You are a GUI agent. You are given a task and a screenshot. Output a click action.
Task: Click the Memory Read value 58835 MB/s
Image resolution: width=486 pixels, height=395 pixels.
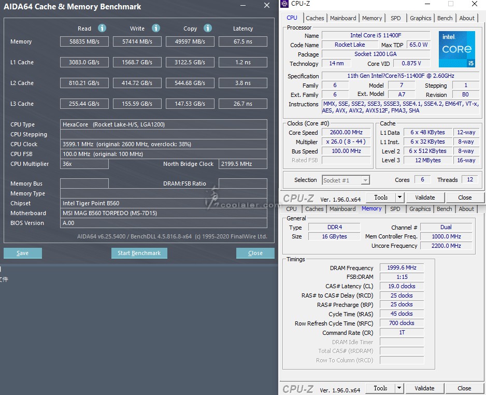[x=84, y=41]
